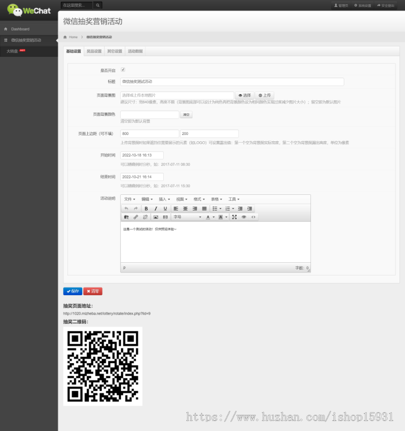
Task: Click the 开始时间 date field
Action: click(142, 155)
